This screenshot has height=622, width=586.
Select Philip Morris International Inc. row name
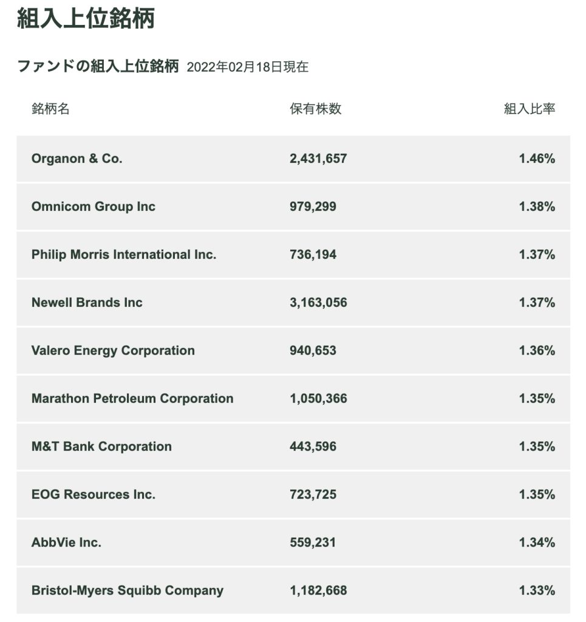point(124,255)
